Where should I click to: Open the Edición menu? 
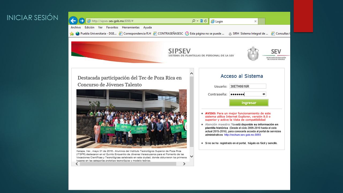[x=90, y=27]
